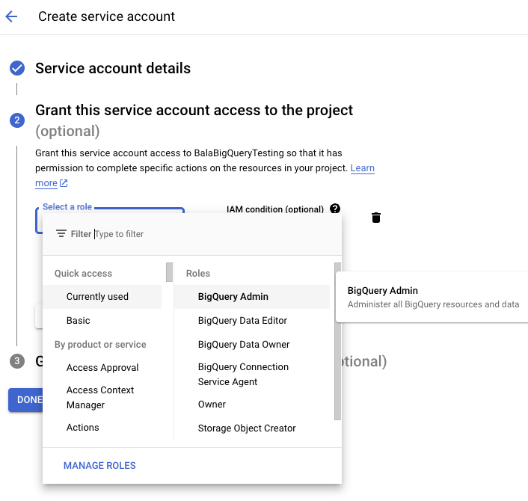The image size is (528, 501).
Task: Open Access Approval category
Action: (x=102, y=367)
